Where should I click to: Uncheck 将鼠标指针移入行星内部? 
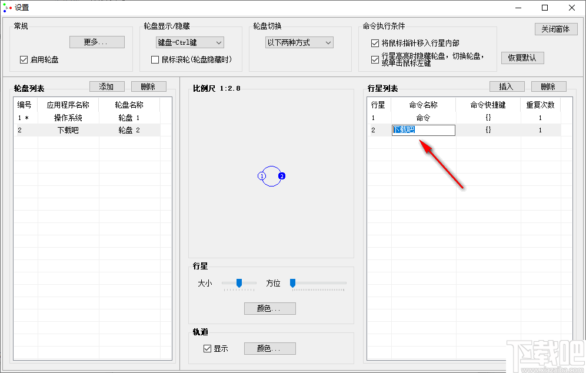(x=374, y=42)
